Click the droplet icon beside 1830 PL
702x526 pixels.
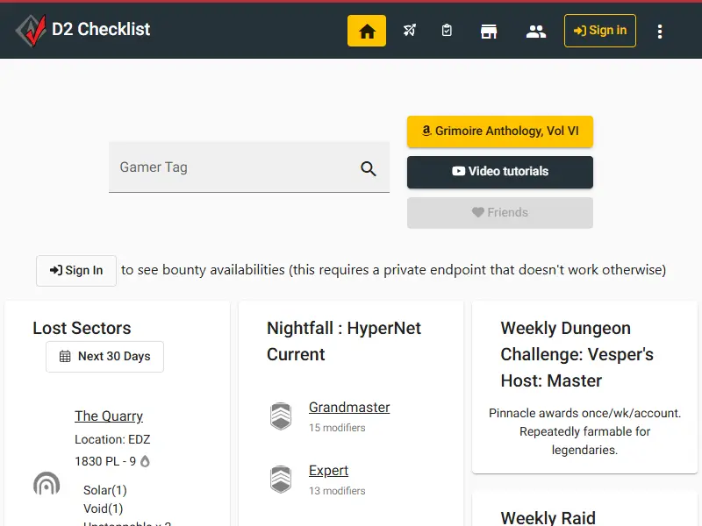click(x=145, y=461)
